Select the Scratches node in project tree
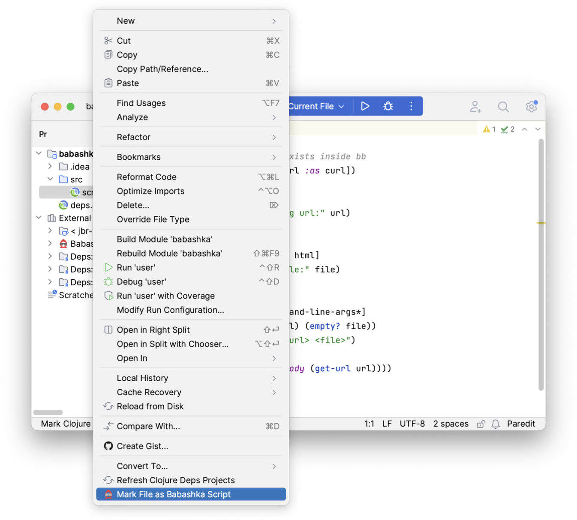577x520 pixels. (x=70, y=295)
